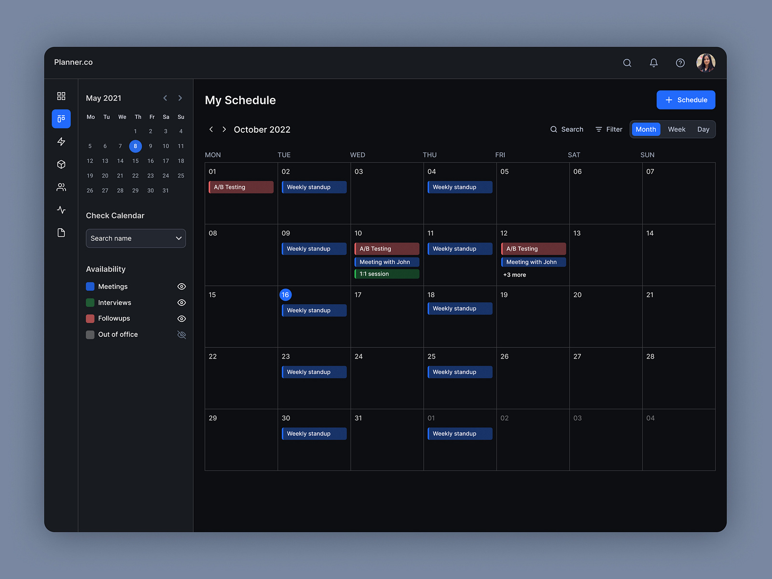This screenshot has height=579, width=772.
Task: Select the highlighted planner icon in sidebar
Action: (61, 119)
